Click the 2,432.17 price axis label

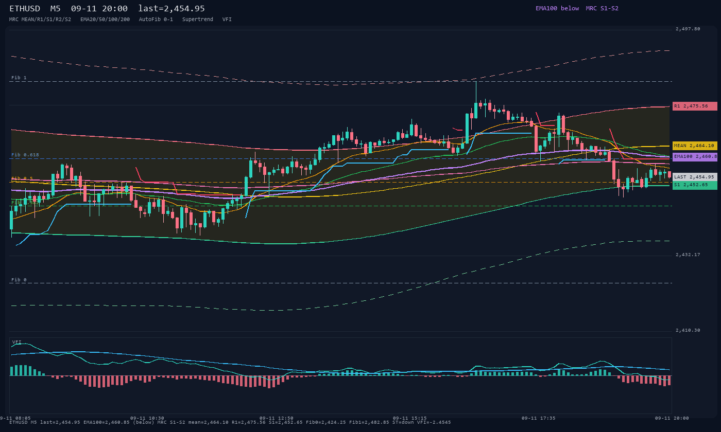[x=688, y=255]
